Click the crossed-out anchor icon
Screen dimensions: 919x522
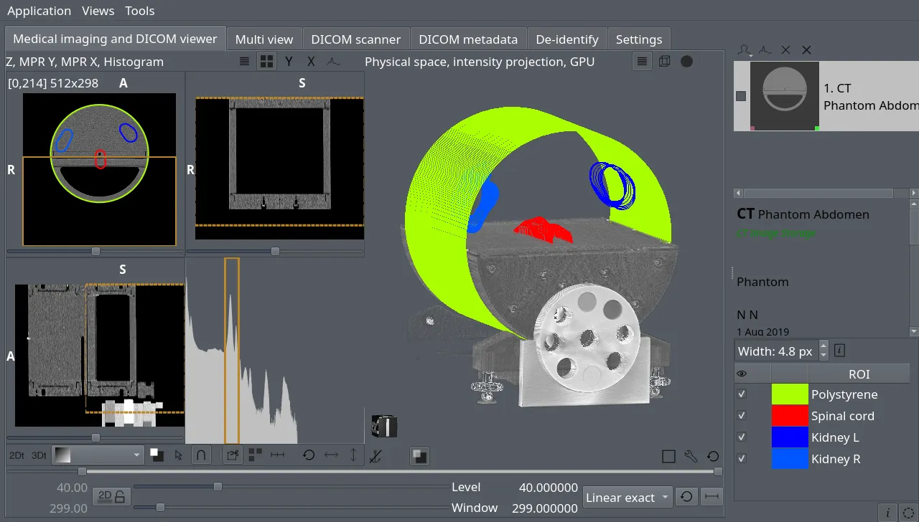[x=375, y=455]
